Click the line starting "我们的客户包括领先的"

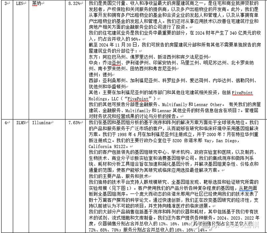(x=172, y=152)
